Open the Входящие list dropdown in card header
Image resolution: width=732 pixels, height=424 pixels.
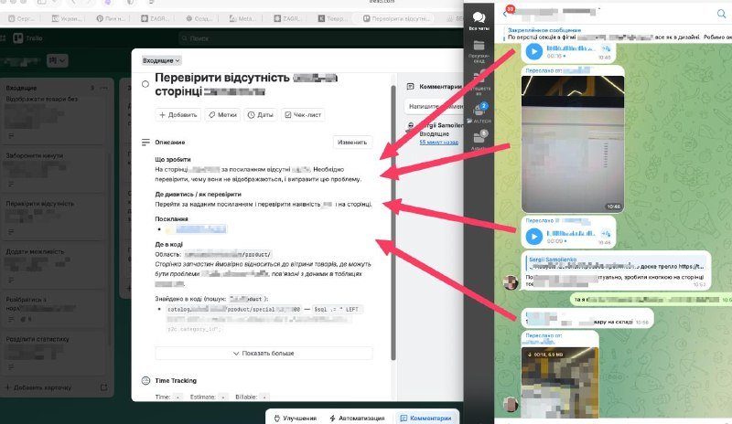[x=161, y=60]
